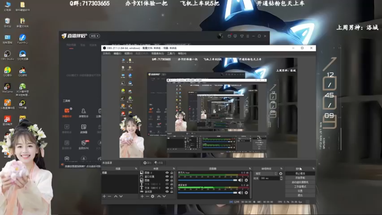
Task: Open 读弹幕 tool in 直播伴侣 window
Action: 84,129
